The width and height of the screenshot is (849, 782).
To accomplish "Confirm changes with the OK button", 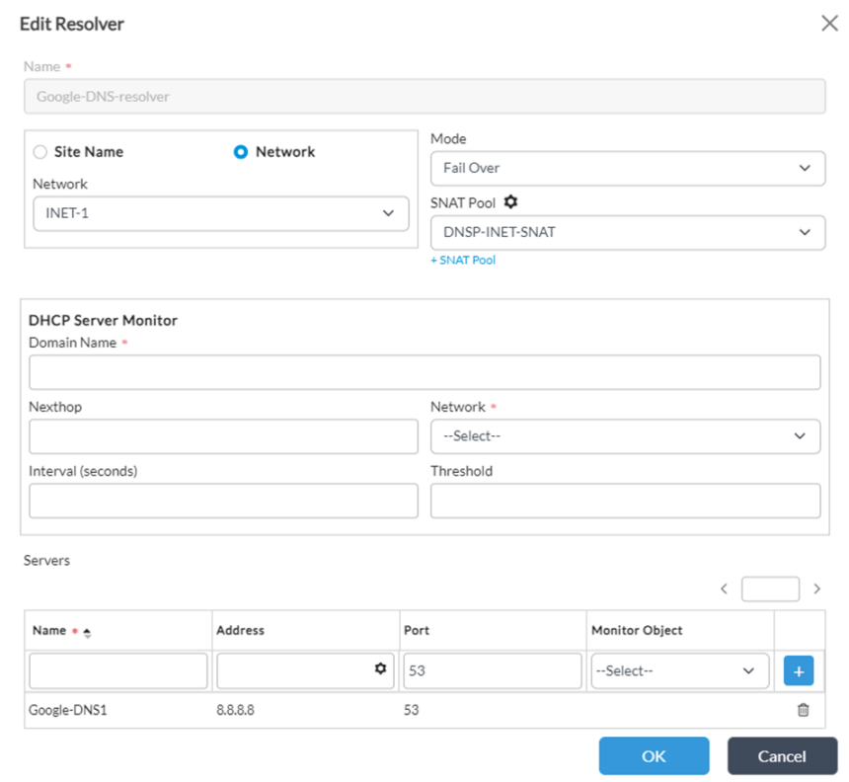I will (654, 755).
